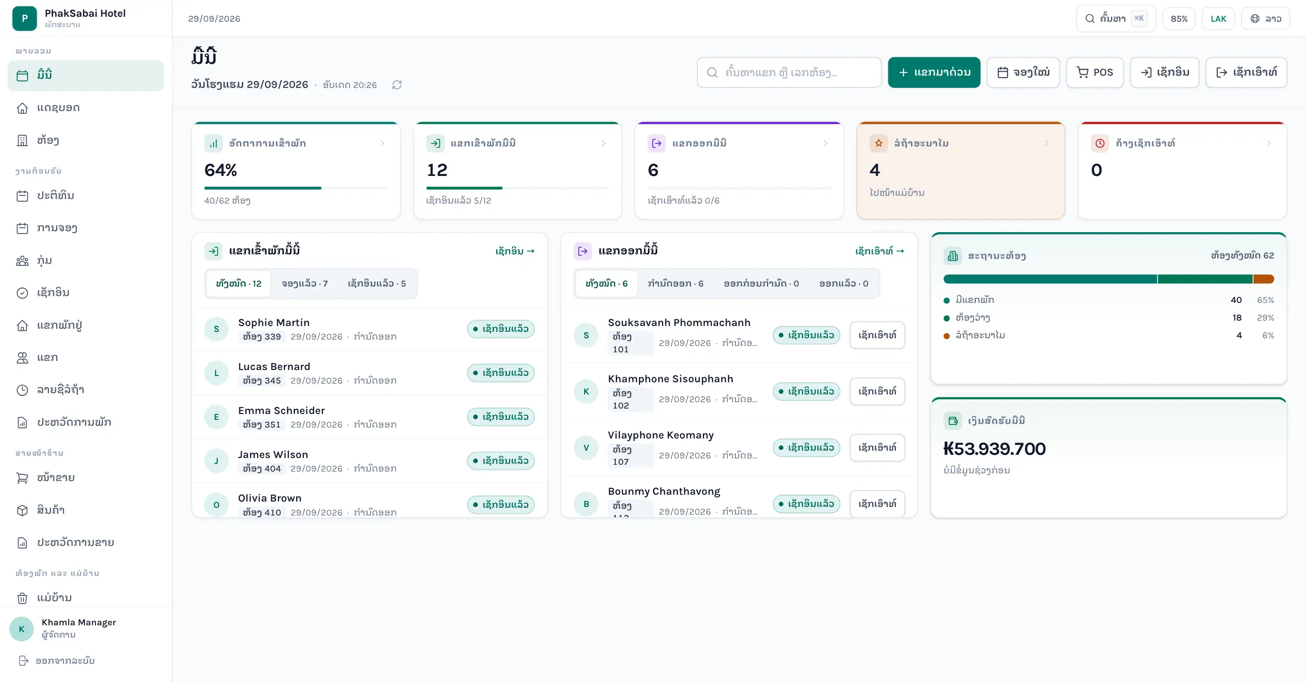
Task: Open ລາຍຊື່ລໍຖ້າ waitlist in sidebar
Action: (x=86, y=390)
